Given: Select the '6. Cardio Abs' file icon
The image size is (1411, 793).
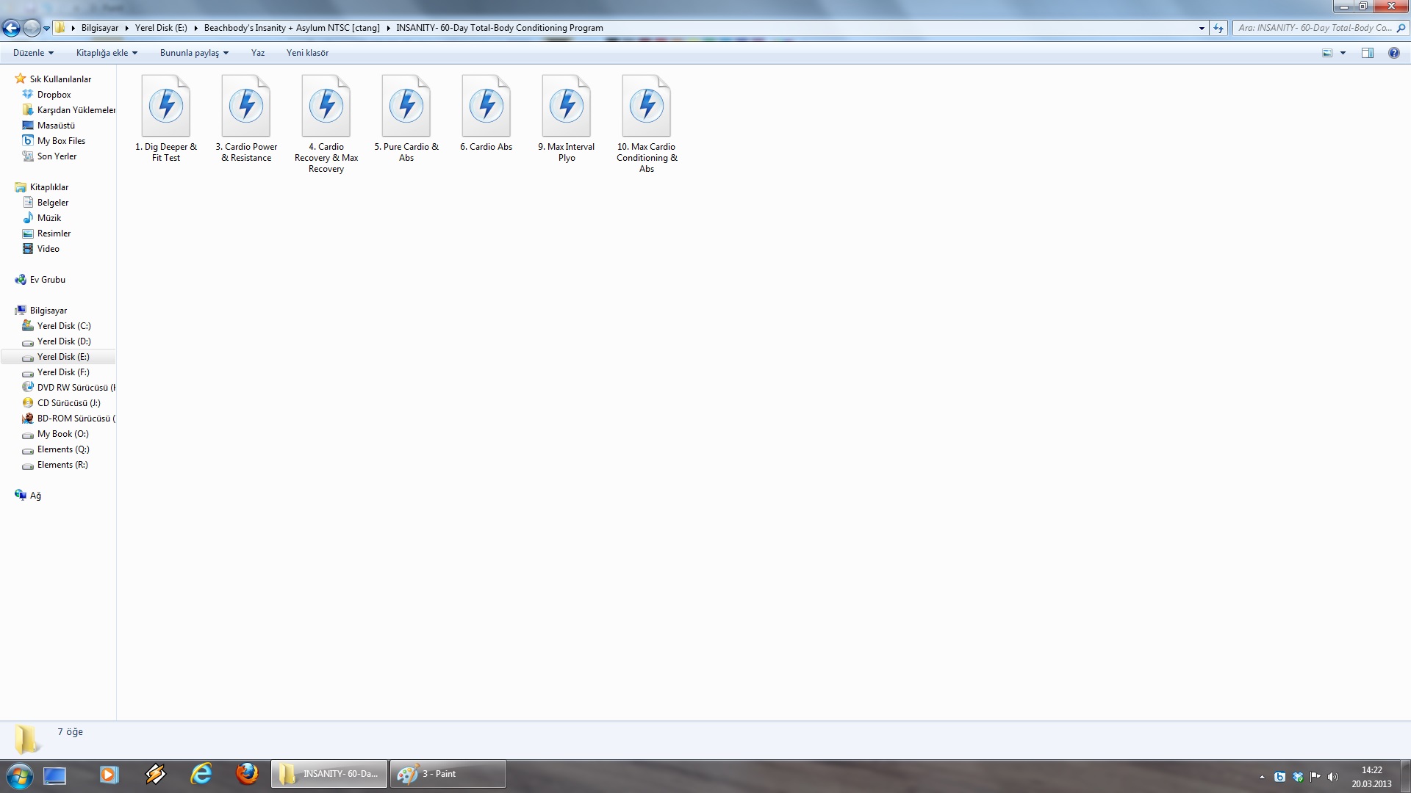Looking at the screenshot, I should [x=487, y=106].
